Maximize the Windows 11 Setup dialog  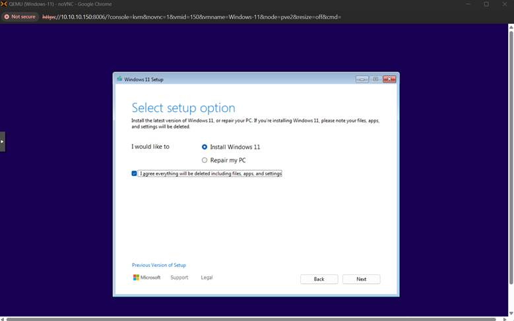tap(375, 79)
